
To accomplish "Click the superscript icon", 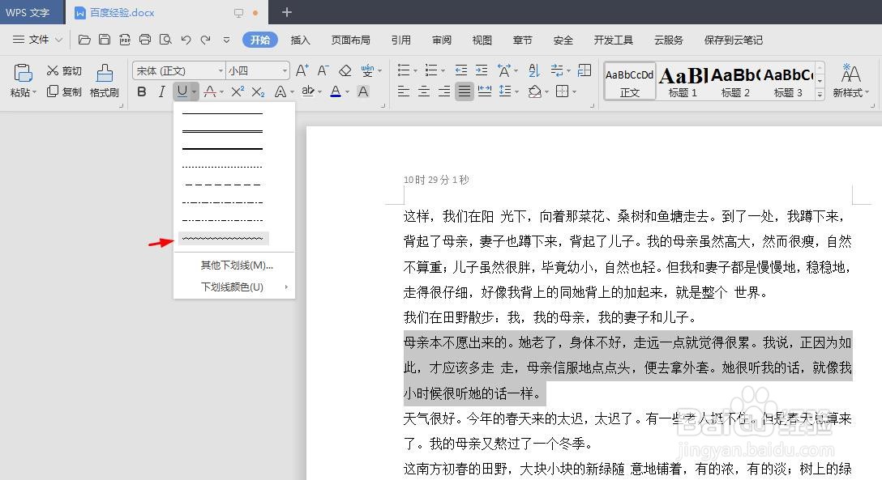I will (238, 91).
